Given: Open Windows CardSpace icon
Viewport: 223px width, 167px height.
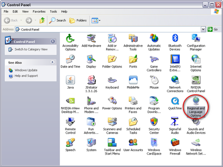Looking at the screenshot, I should coord(154,143).
